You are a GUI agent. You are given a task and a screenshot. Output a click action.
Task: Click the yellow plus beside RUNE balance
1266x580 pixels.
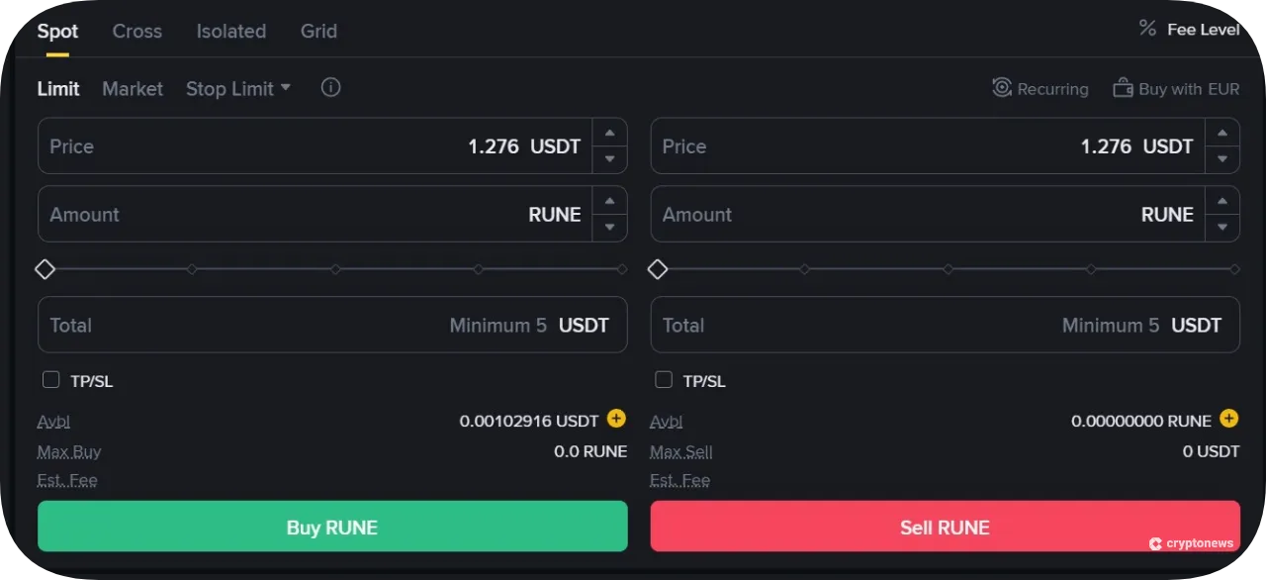tap(1228, 419)
